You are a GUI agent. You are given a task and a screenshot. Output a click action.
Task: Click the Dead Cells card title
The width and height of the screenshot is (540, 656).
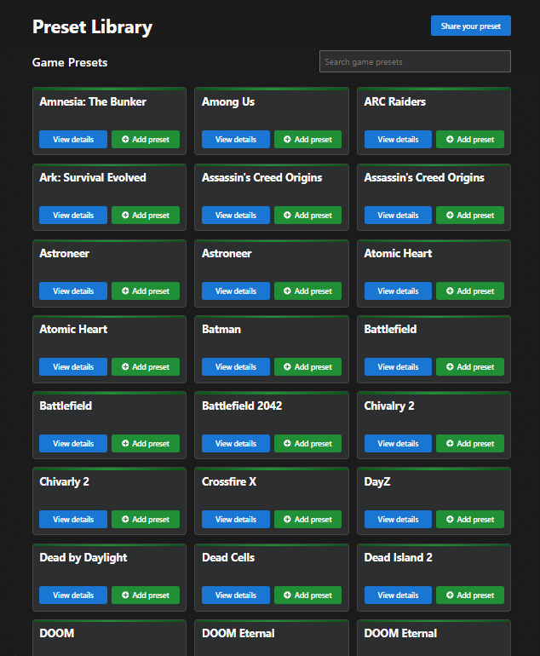(x=228, y=557)
